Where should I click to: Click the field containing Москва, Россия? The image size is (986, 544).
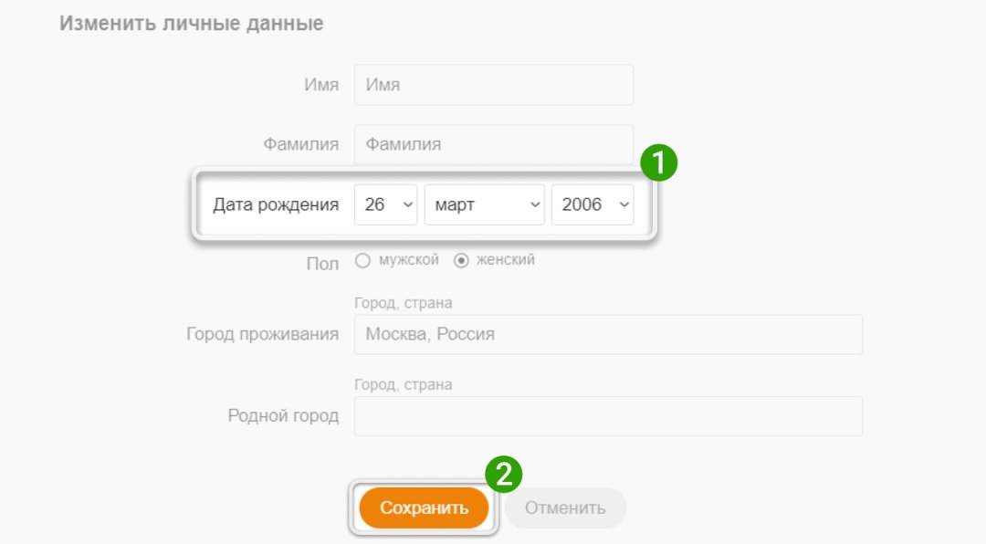[x=608, y=334]
